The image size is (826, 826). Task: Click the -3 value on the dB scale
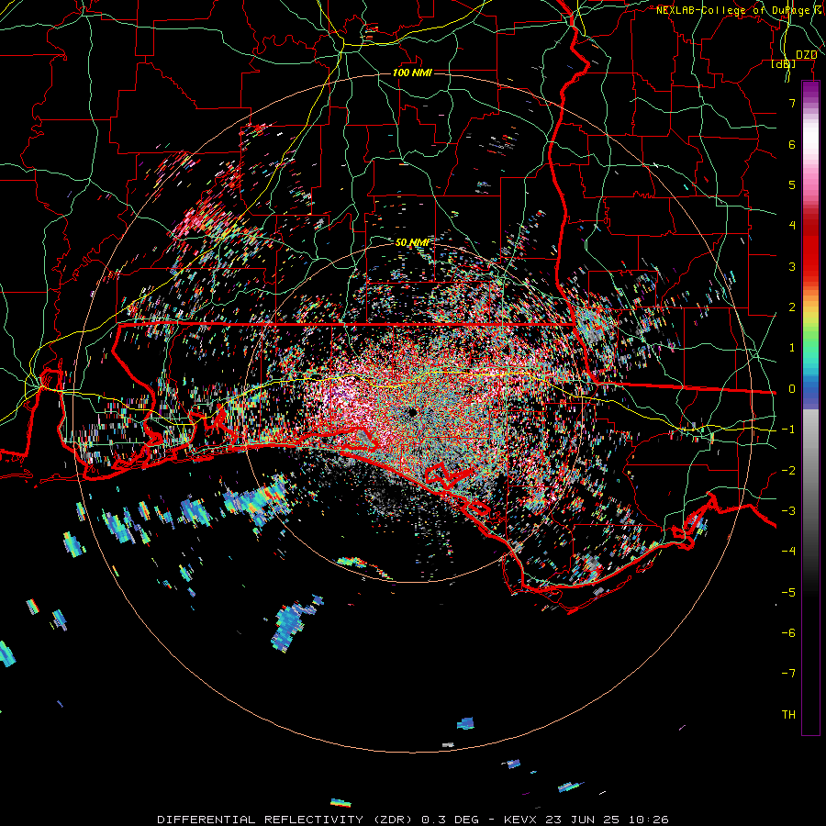[788, 510]
